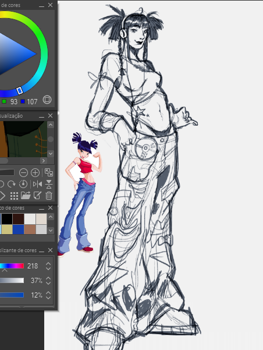
Task: Click the sub view scroll right arrow
Action: click(44, 161)
